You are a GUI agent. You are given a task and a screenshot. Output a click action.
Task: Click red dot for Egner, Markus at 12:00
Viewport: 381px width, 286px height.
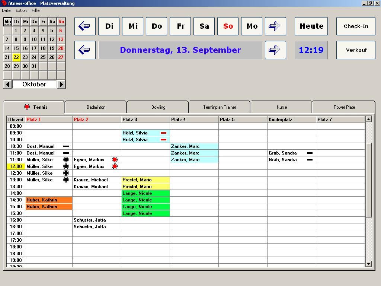[x=115, y=166]
